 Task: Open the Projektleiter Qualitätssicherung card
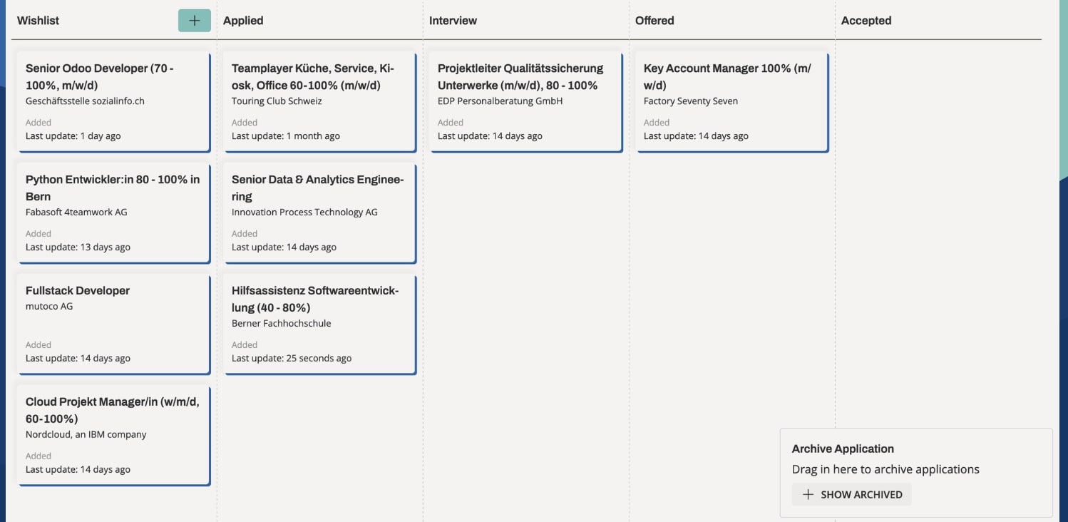525,101
